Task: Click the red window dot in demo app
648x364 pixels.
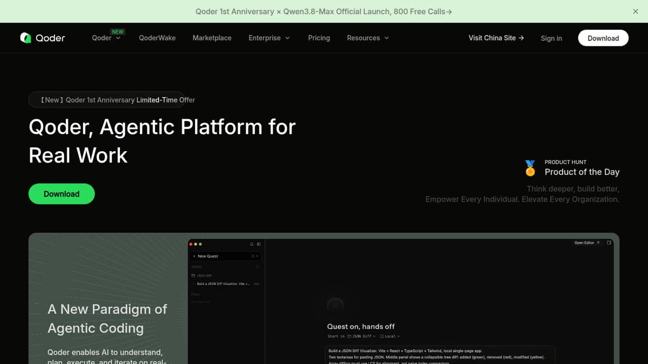Action: pos(191,244)
